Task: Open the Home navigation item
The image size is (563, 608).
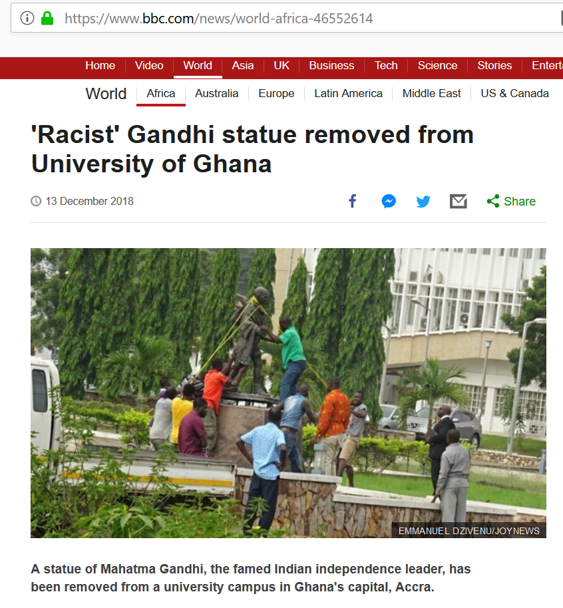Action: [100, 66]
